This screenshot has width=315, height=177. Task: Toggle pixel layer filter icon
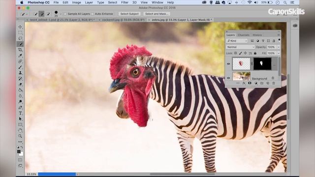252,41
